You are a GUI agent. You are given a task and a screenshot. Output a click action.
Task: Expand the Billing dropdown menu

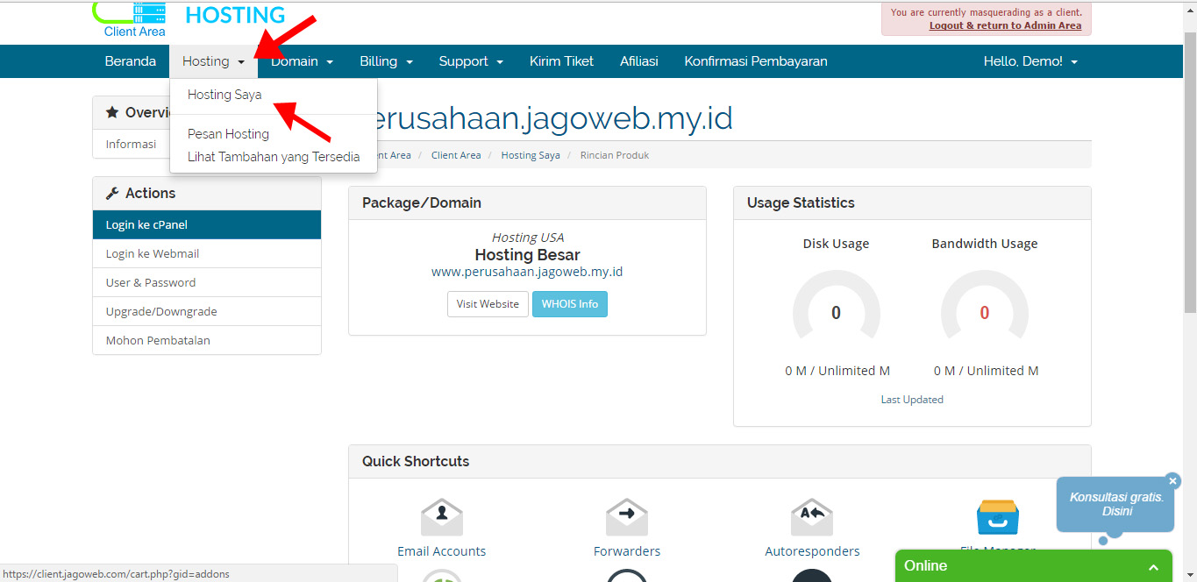pyautogui.click(x=386, y=61)
